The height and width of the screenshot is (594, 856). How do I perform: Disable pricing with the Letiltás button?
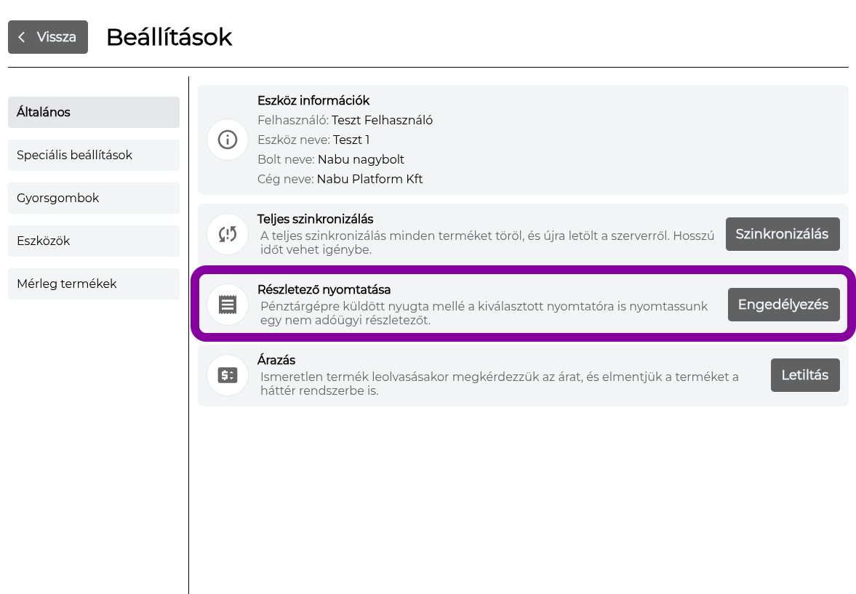pyautogui.click(x=804, y=375)
